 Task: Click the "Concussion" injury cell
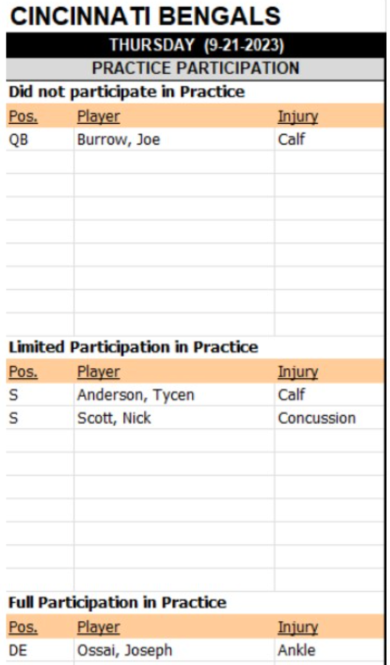tap(317, 418)
